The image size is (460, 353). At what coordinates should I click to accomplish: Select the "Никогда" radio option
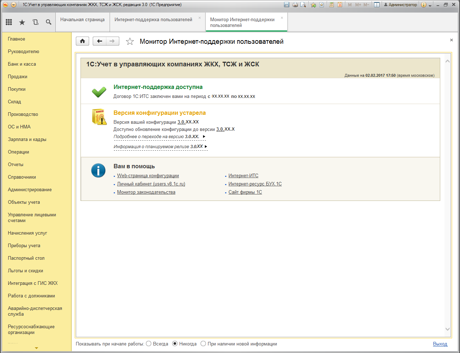pos(175,344)
